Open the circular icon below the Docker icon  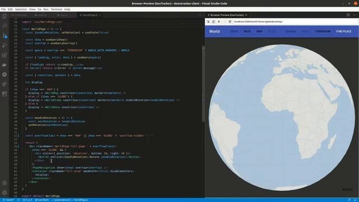(x=4, y=75)
